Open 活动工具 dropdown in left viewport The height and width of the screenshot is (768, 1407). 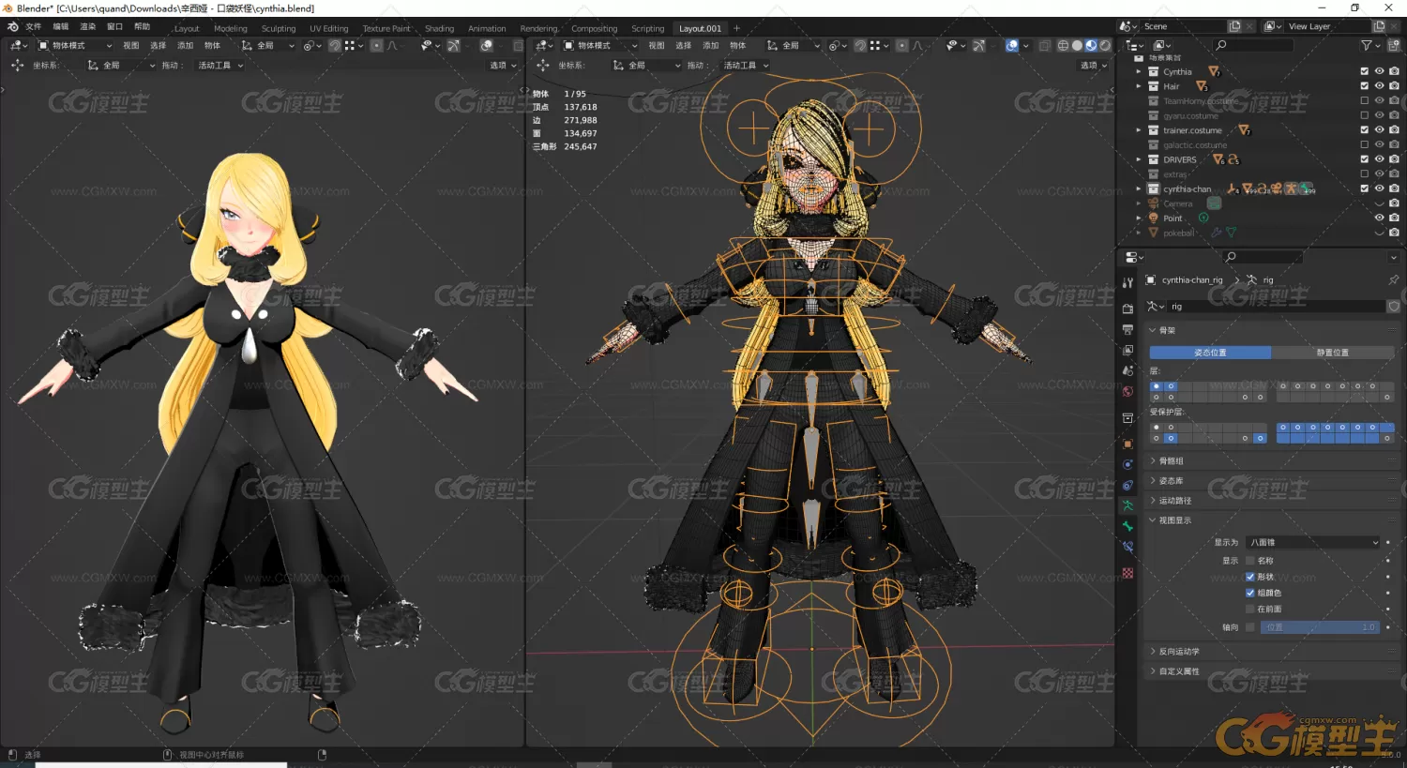[x=219, y=66]
